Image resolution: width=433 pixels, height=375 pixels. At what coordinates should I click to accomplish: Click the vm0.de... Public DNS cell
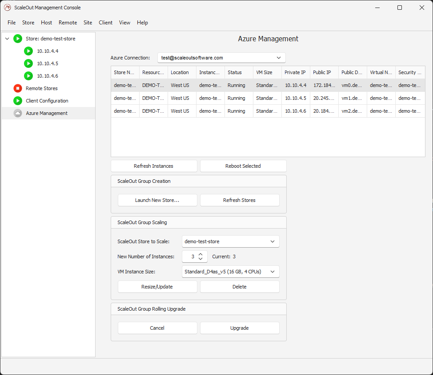click(x=353, y=85)
